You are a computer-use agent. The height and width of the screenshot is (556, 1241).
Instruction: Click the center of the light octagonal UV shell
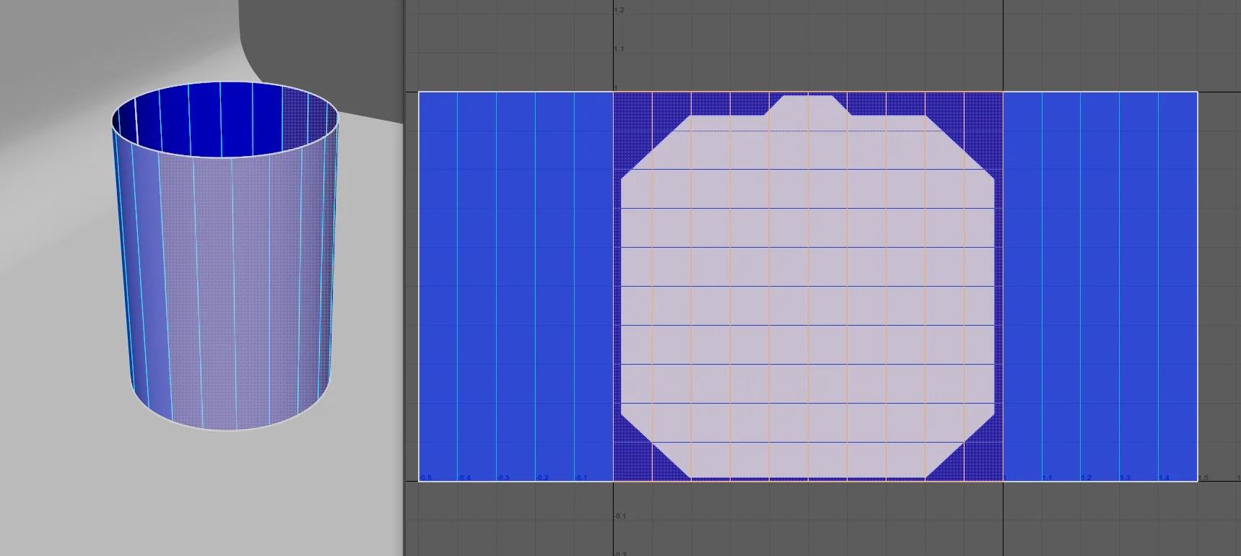(808, 289)
